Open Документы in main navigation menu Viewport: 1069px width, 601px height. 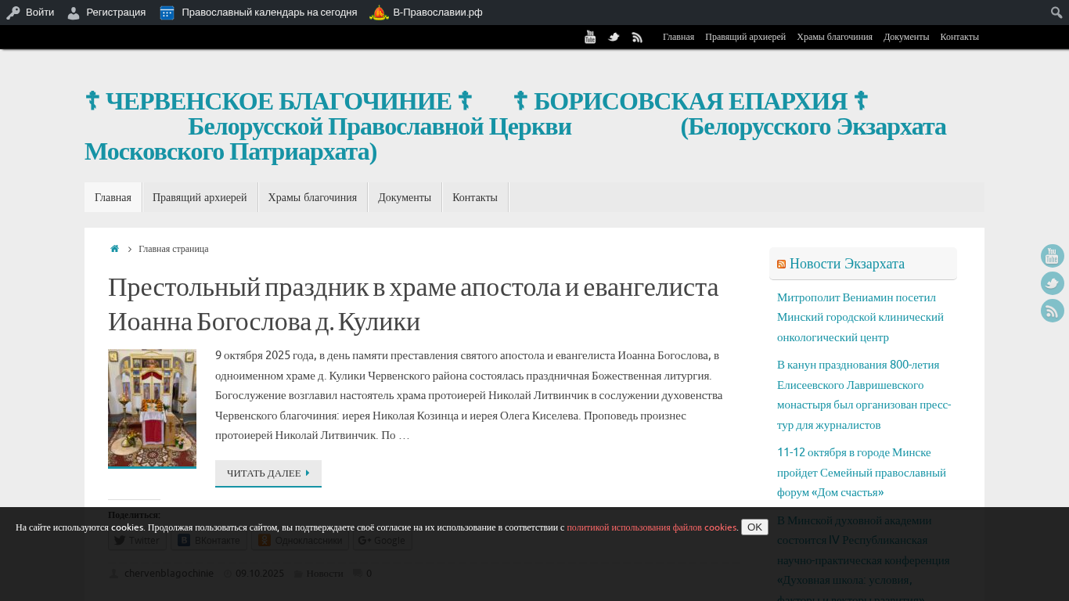404,197
